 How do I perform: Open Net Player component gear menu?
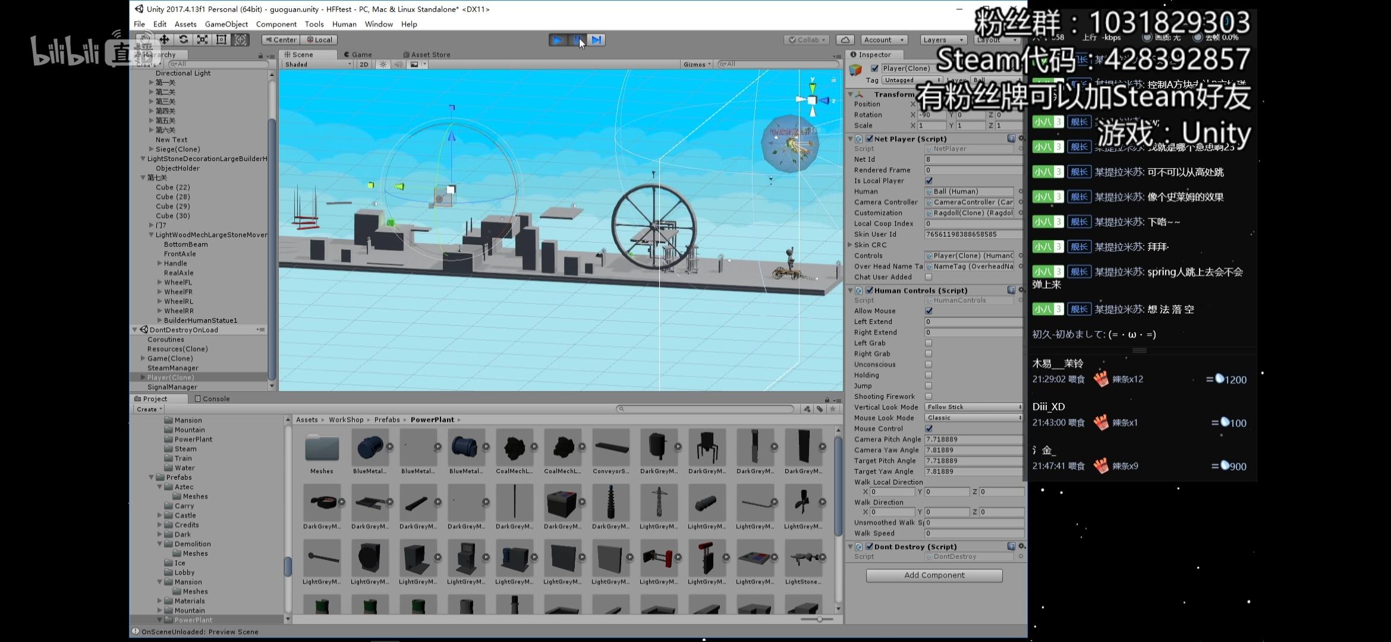[1021, 139]
